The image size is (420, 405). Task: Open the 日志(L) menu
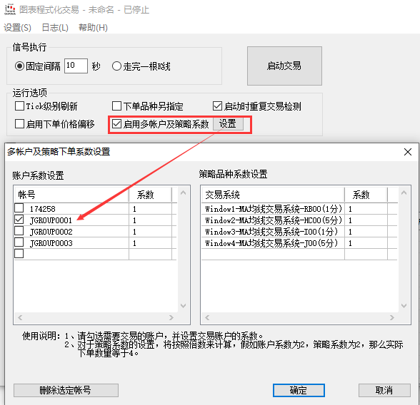[55, 28]
